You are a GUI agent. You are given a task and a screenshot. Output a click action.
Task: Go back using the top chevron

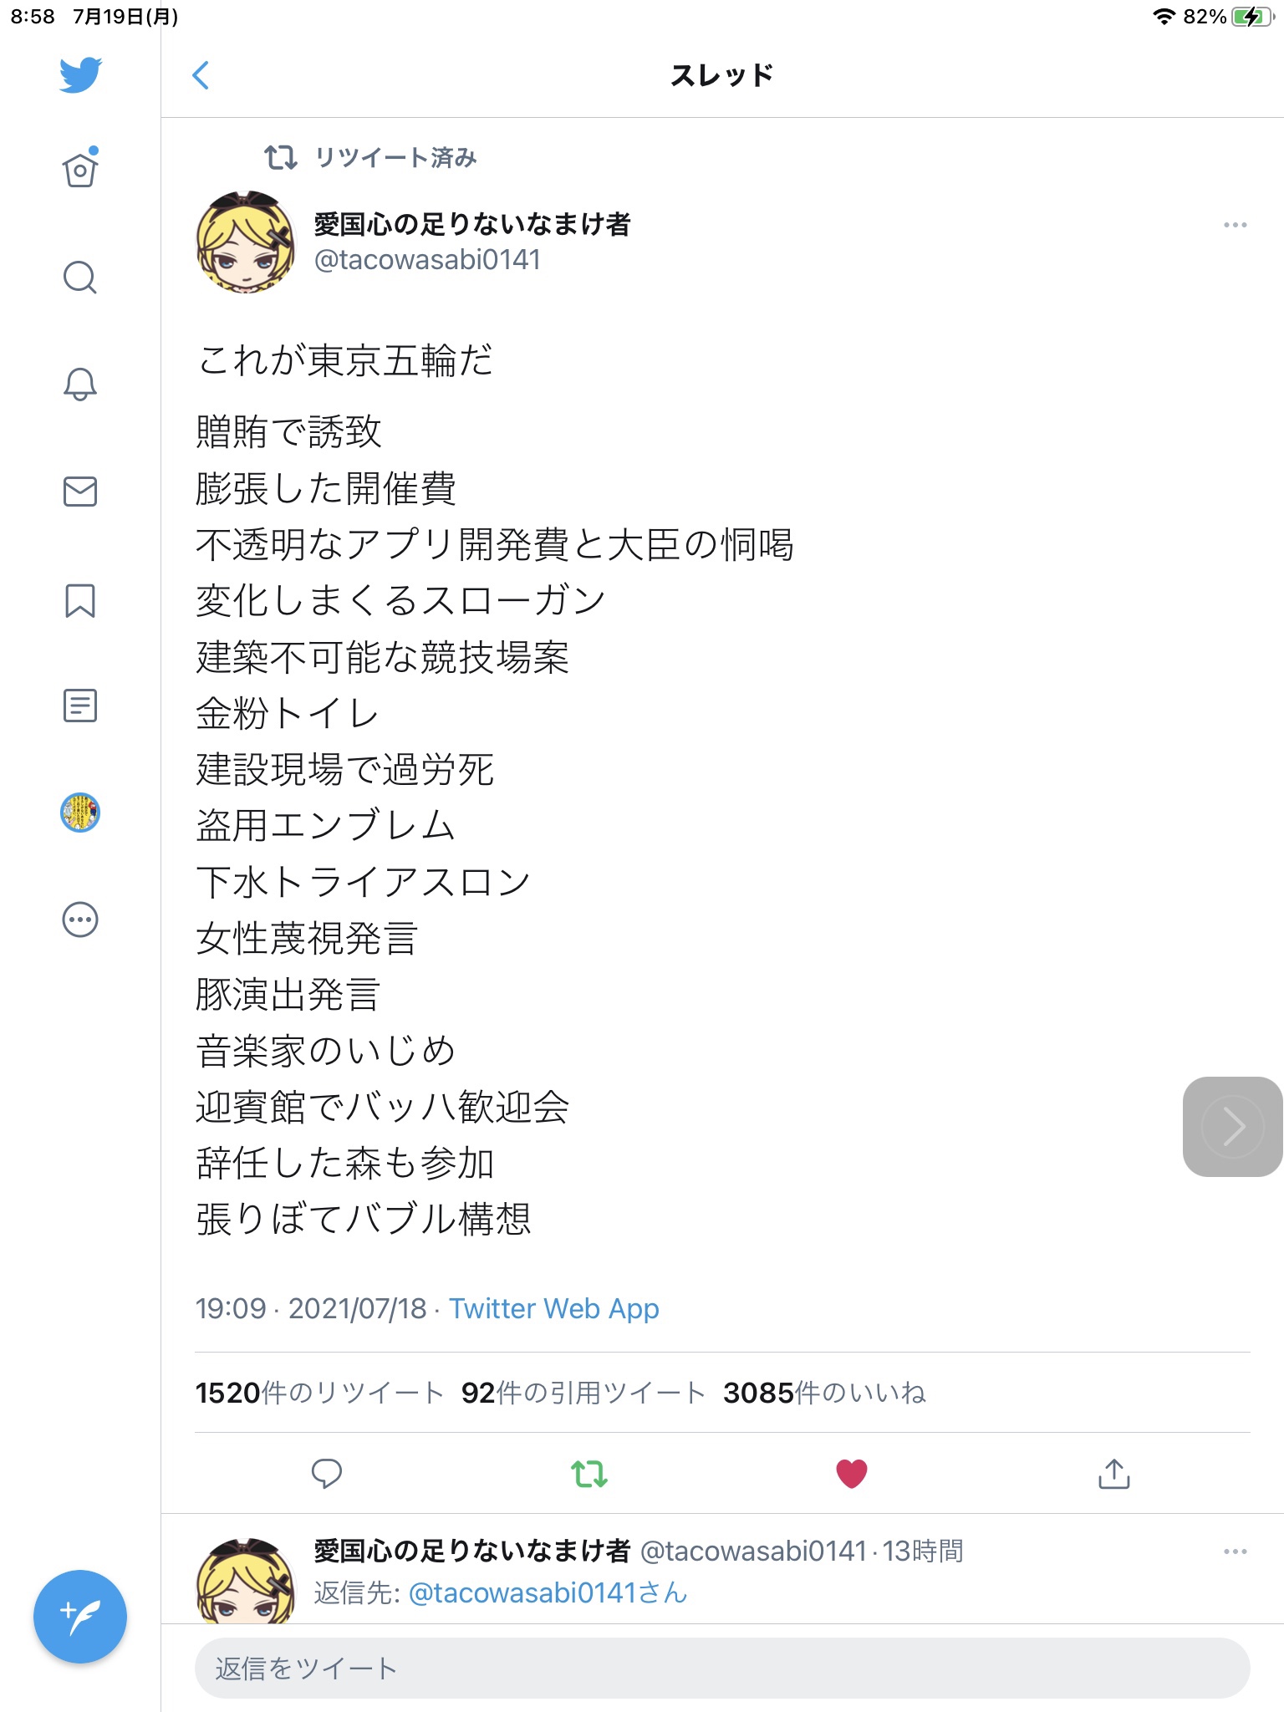[x=201, y=75]
